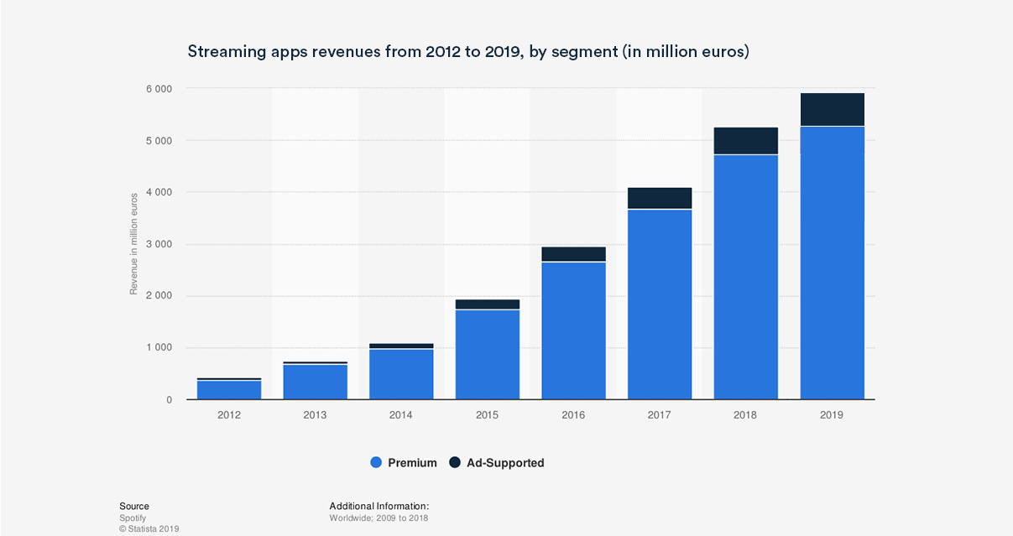Select the 2015 Premium bar segment
The width and height of the screenshot is (1013, 536).
[488, 355]
